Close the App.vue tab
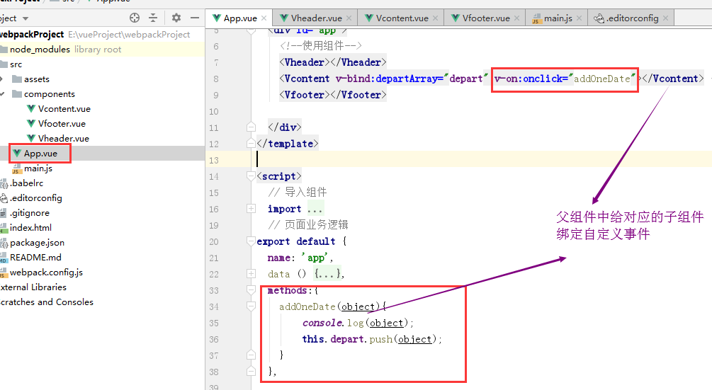 264,18
